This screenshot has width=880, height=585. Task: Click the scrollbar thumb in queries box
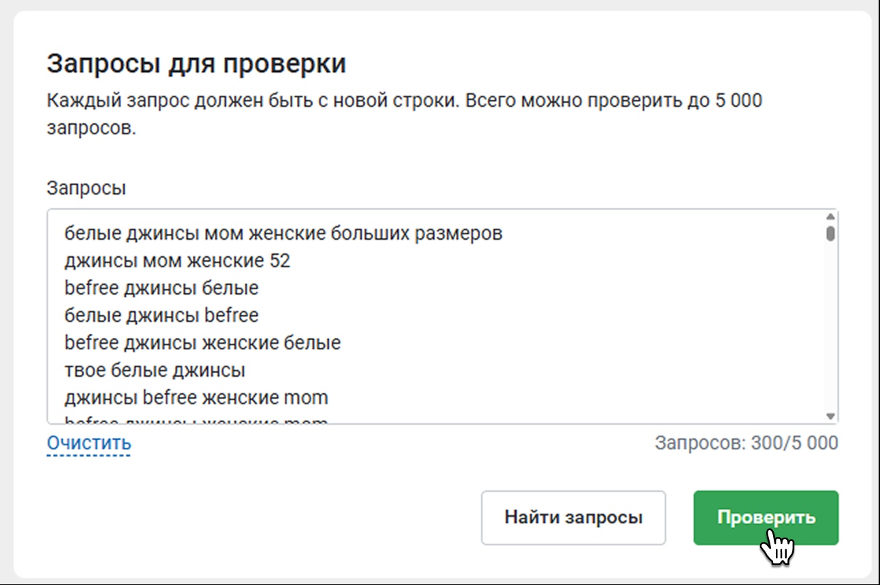(x=830, y=234)
